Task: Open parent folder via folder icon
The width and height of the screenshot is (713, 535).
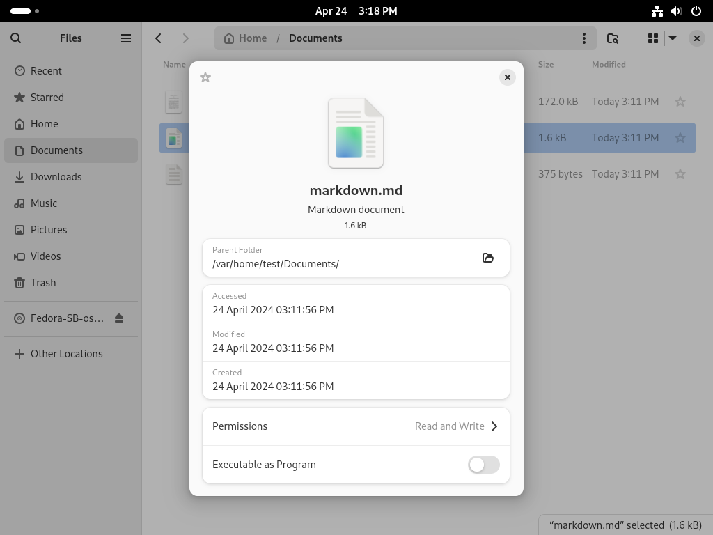Action: pyautogui.click(x=488, y=258)
